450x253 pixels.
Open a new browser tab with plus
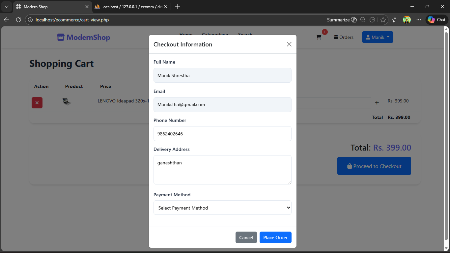coord(178,7)
